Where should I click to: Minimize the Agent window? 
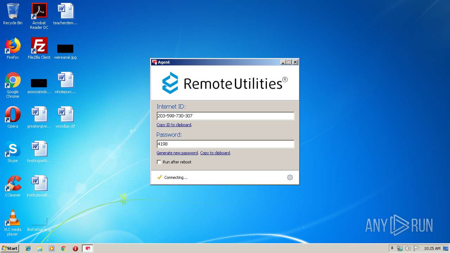[x=283, y=62]
